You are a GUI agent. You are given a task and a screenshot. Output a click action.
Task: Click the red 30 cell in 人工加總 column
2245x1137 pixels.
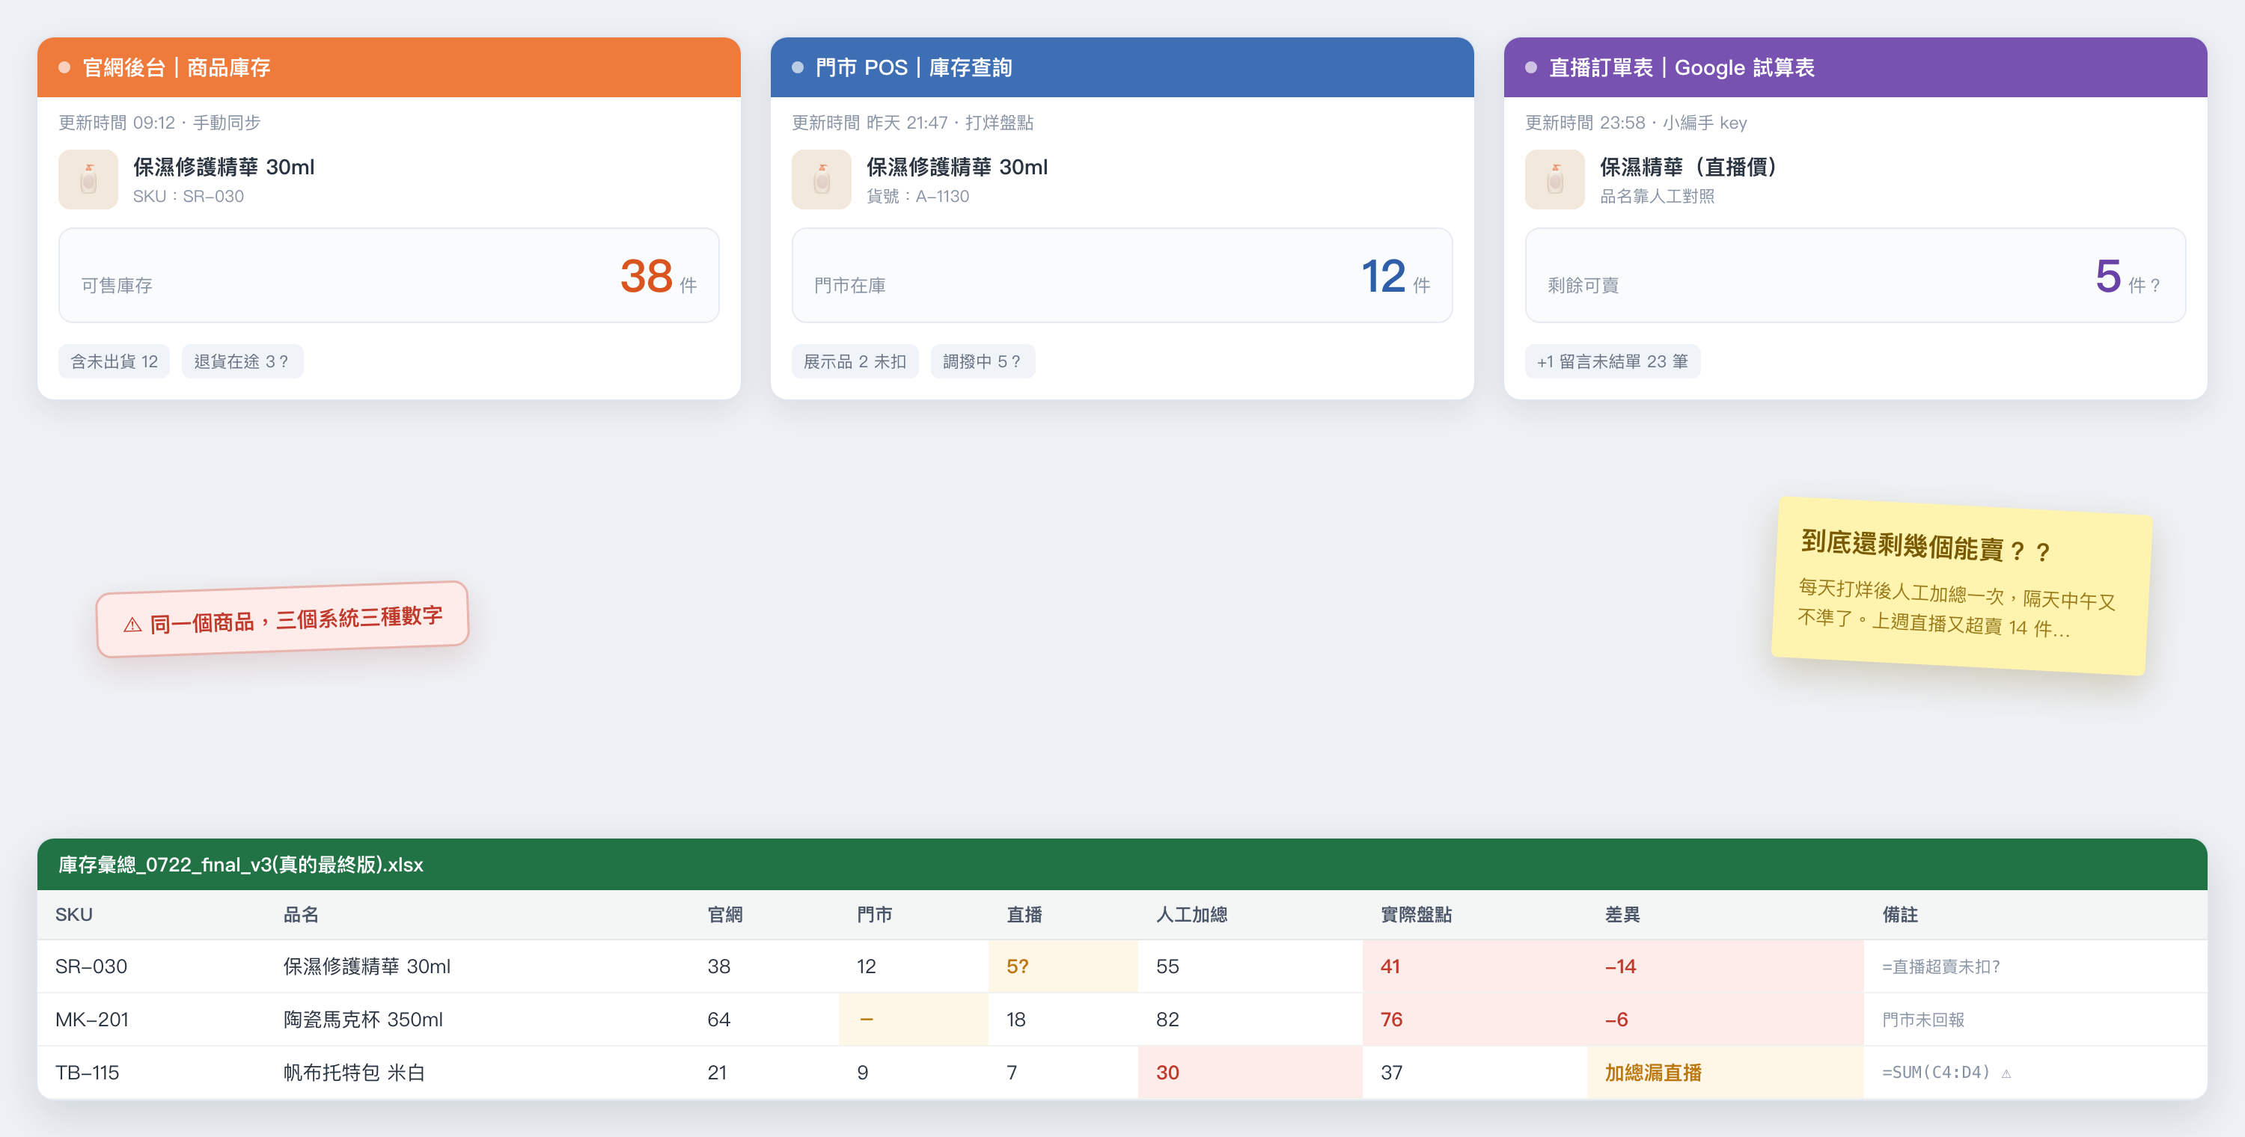click(1250, 1073)
